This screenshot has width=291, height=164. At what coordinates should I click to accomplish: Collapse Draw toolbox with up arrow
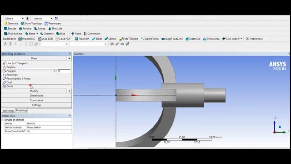point(69,58)
